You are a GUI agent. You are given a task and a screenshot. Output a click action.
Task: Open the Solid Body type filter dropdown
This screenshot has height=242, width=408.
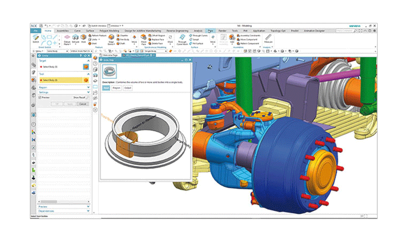tap(58, 51)
